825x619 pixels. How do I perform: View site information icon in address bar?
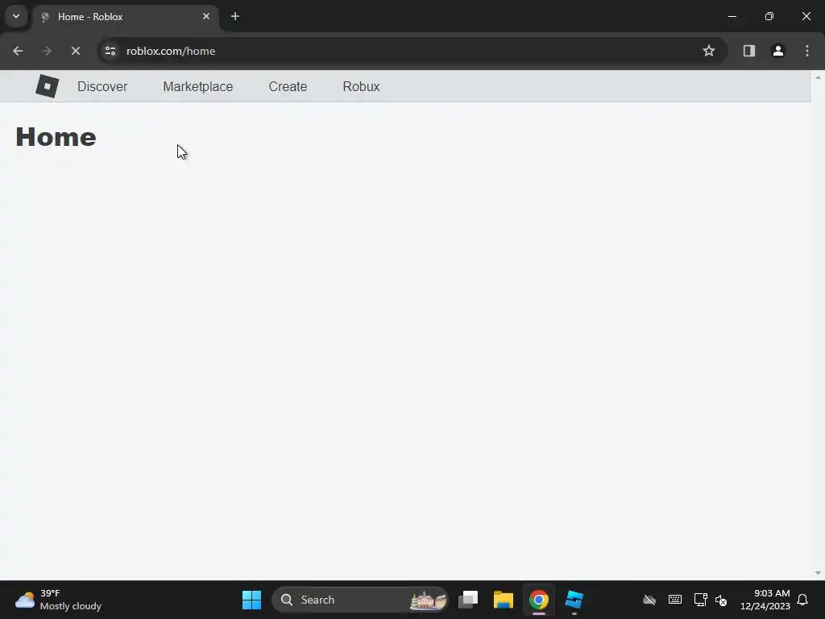[110, 51]
